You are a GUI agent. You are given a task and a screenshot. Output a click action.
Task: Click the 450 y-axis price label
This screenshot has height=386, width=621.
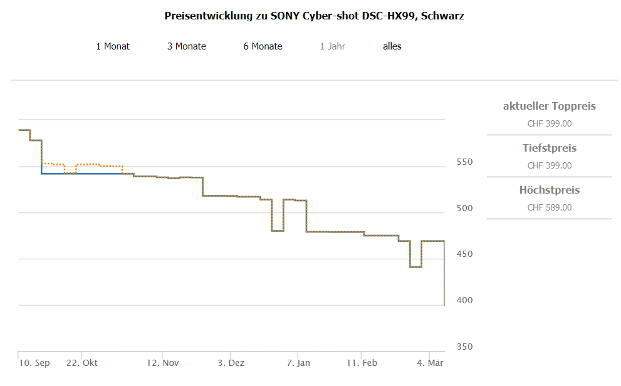pos(464,254)
